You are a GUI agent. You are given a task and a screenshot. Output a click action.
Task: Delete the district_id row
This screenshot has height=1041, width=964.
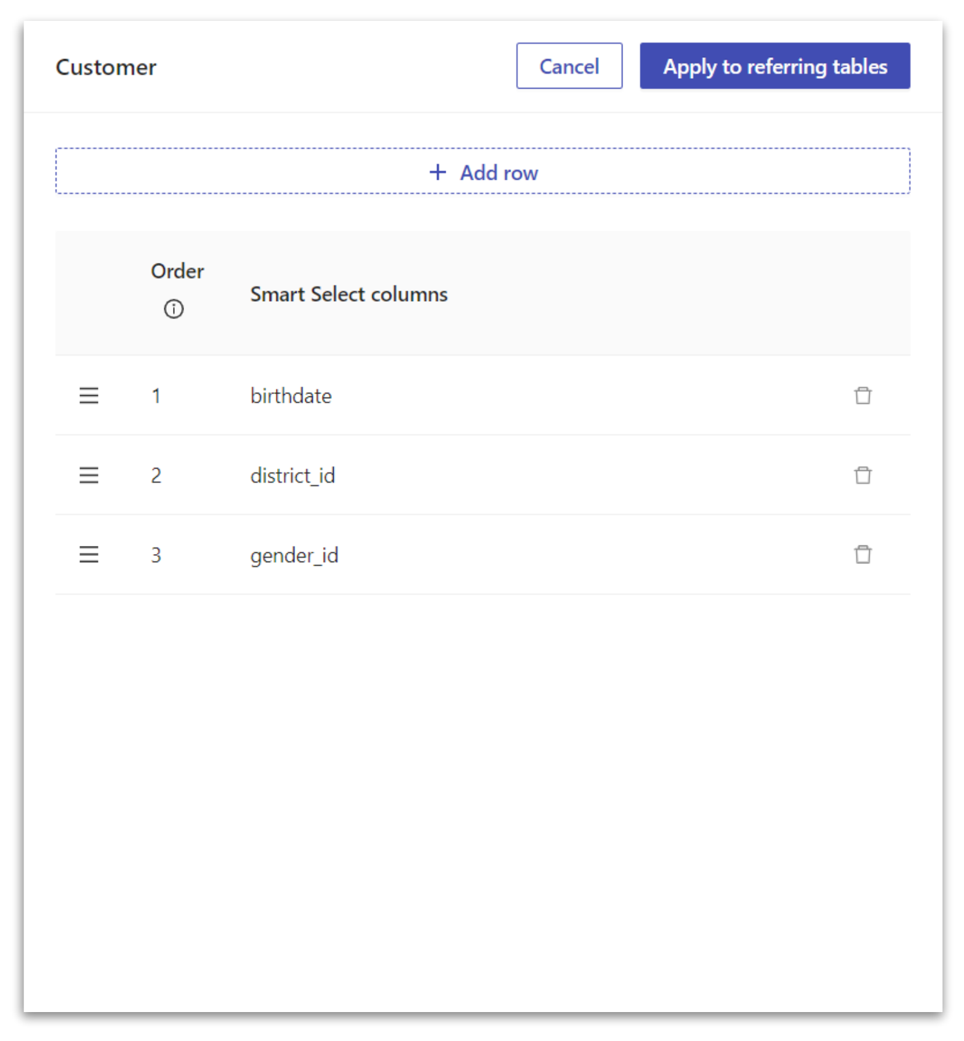862,475
